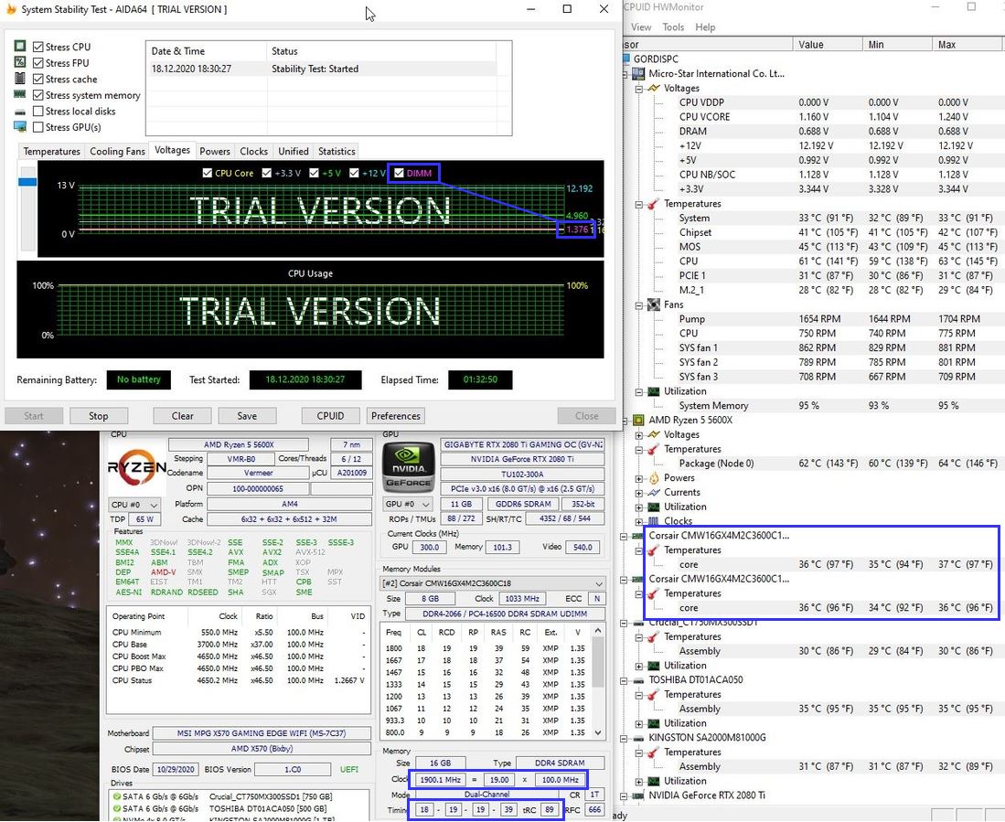The width and height of the screenshot is (1005, 822).
Task: Open the Tools menu in CPUID HWMonitor
Action: click(673, 27)
